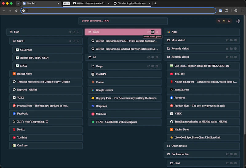Switch to light theme with the sun toggle

click(219, 21)
